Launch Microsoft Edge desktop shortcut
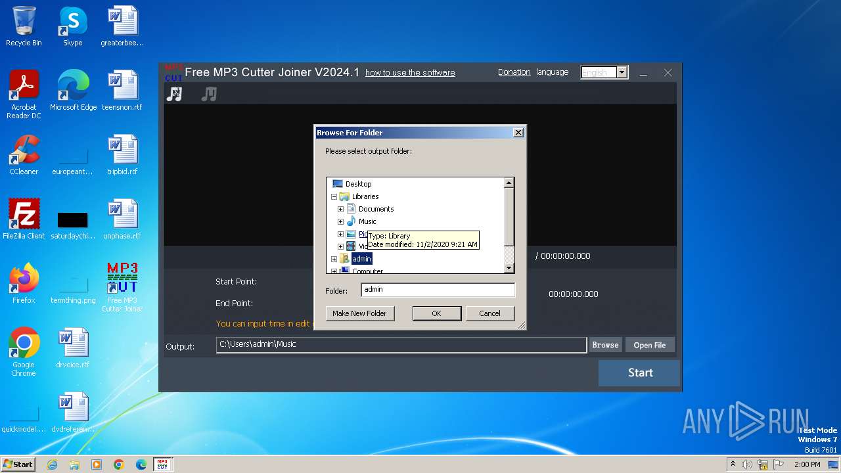 click(73, 91)
